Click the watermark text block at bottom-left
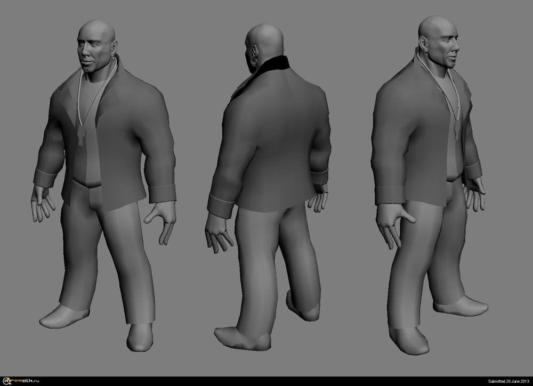 [21, 381]
